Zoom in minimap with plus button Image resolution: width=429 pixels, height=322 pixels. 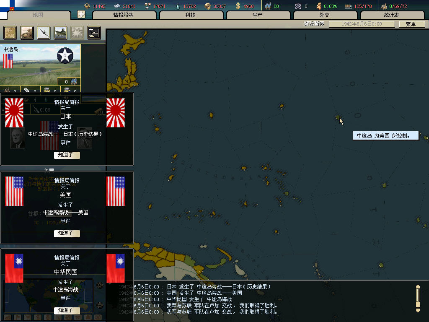(x=100, y=285)
